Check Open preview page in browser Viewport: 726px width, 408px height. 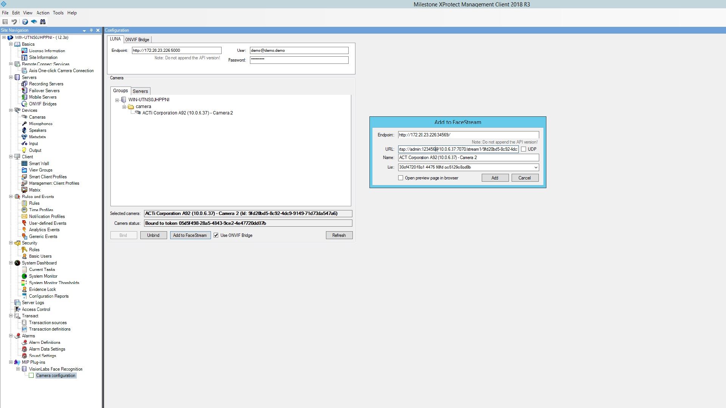pyautogui.click(x=401, y=178)
